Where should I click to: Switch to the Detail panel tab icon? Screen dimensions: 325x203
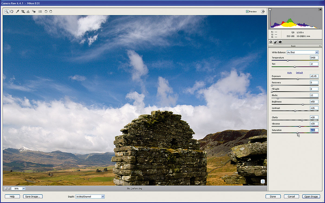click(x=276, y=42)
